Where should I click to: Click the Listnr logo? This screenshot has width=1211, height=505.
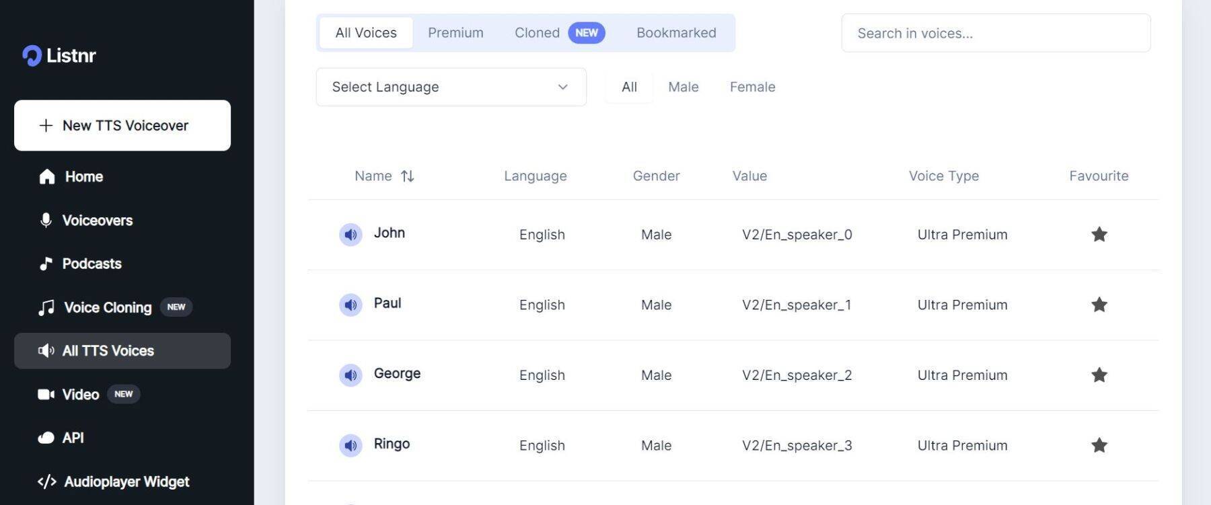(x=59, y=55)
